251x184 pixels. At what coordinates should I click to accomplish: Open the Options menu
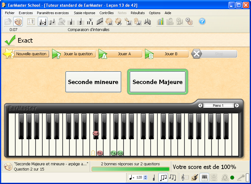[x=155, y=13]
